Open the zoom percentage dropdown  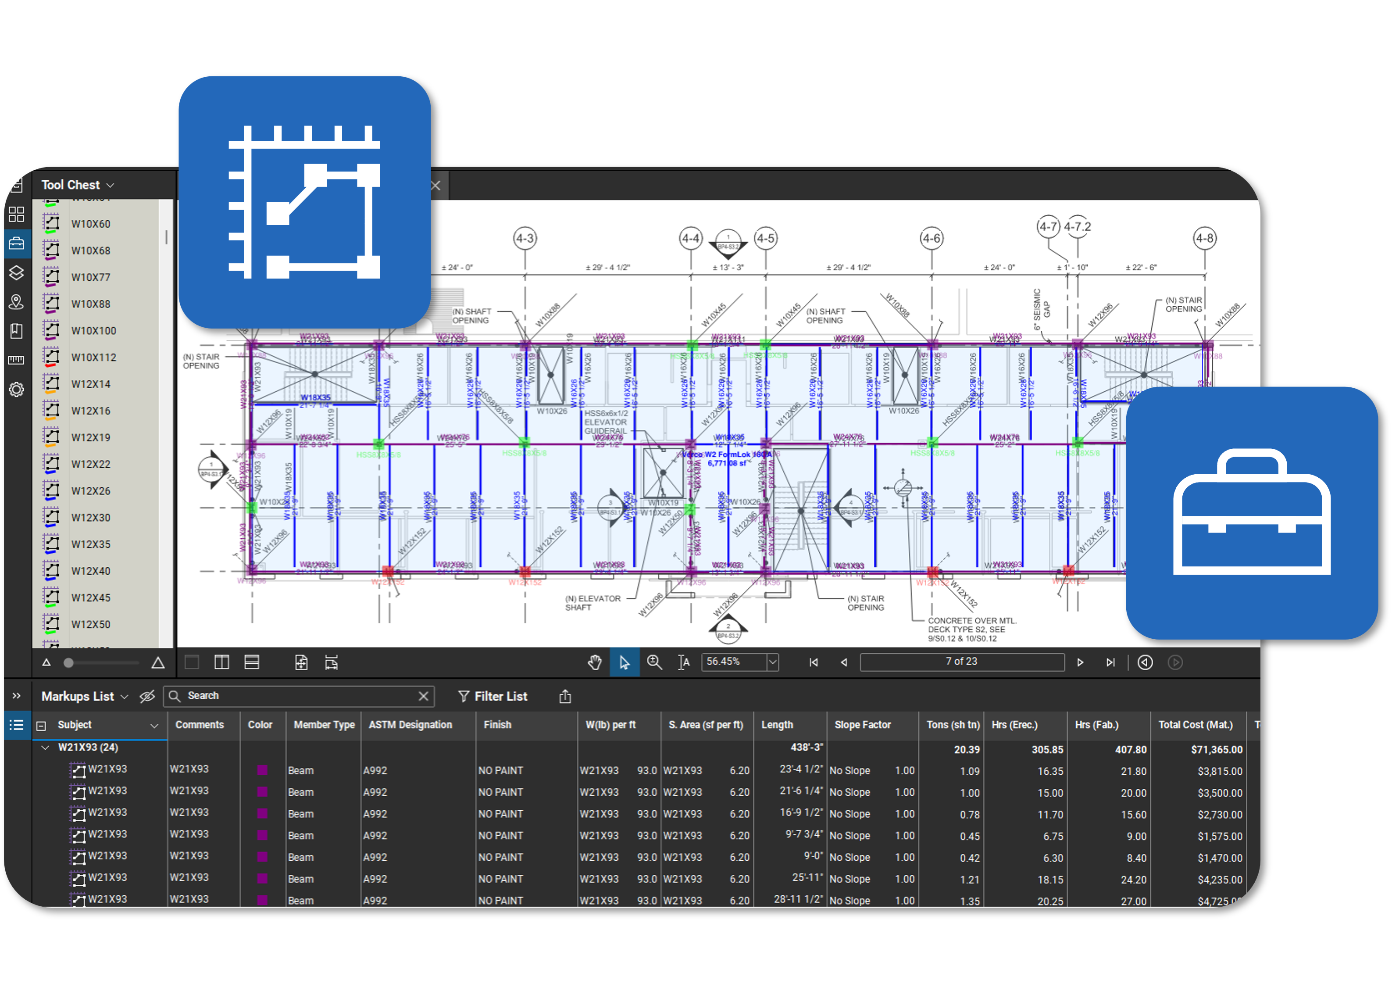(772, 662)
